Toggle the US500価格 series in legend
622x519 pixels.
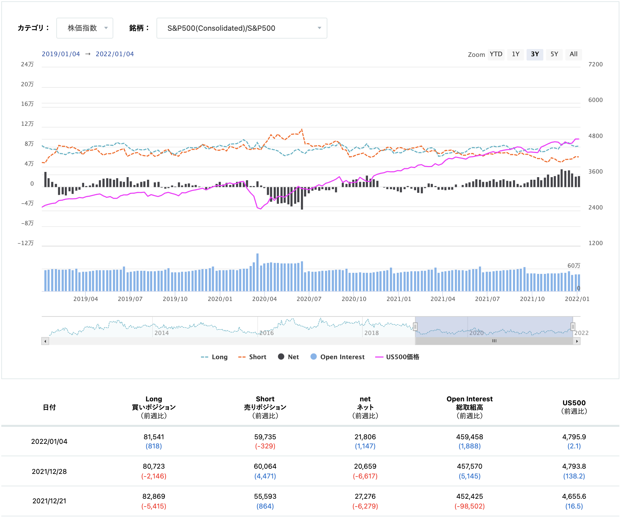397,357
